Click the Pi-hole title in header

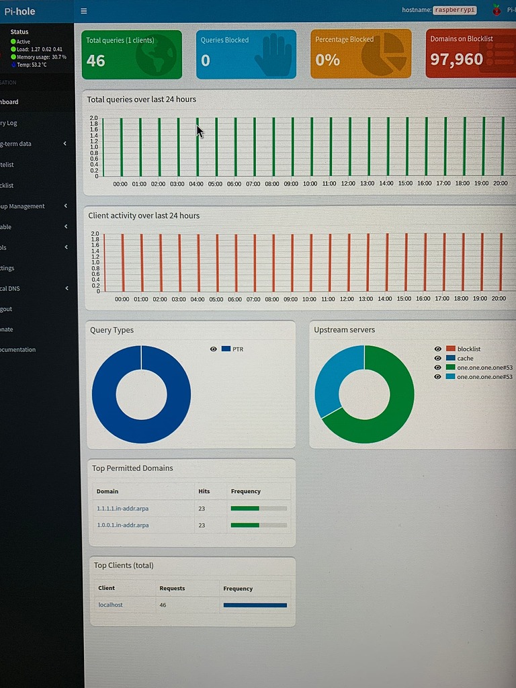(19, 11)
